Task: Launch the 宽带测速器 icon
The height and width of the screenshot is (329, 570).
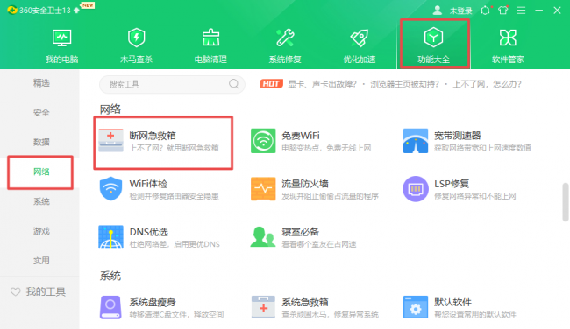Action: (416, 141)
